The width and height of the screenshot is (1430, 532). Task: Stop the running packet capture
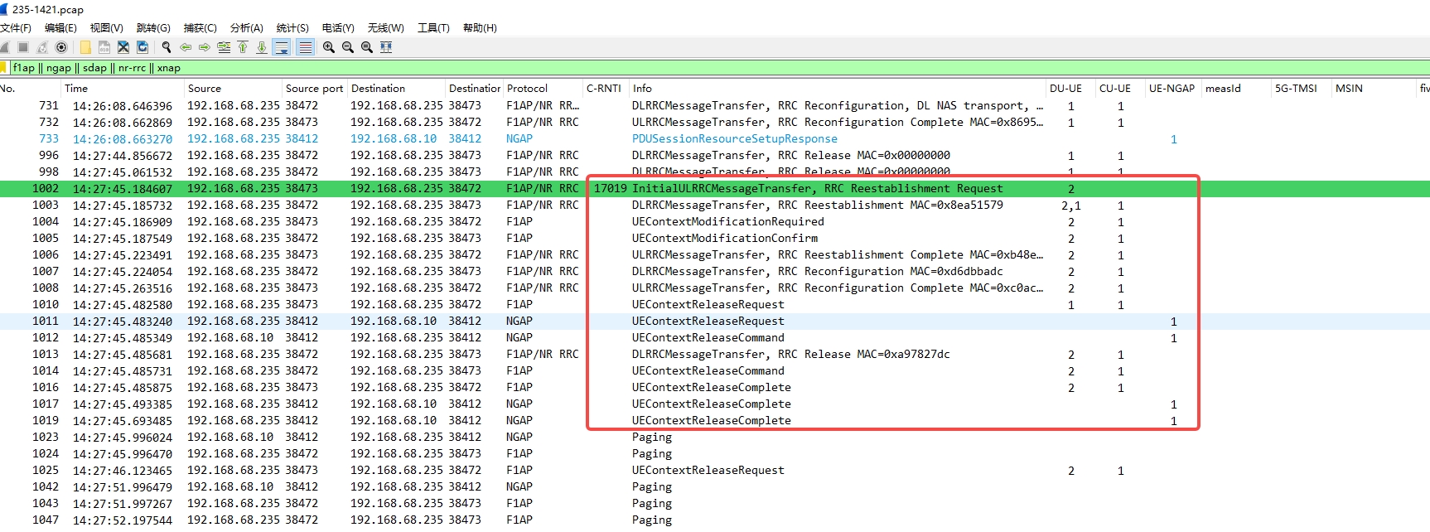23,47
